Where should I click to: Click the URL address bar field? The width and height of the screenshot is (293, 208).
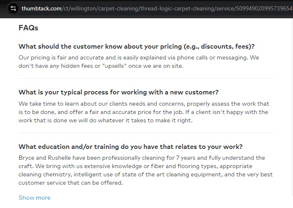(158, 8)
